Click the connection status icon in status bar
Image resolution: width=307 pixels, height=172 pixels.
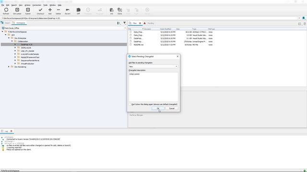305,171
